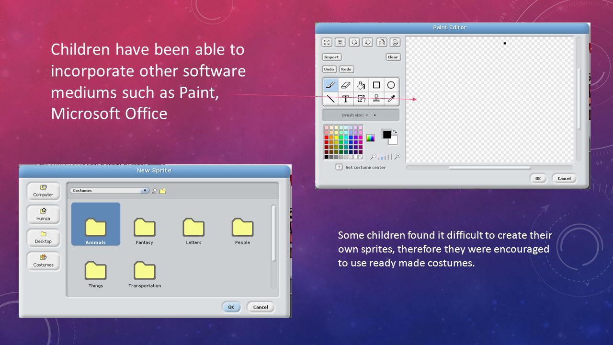Select the Paintbrush tool in Paint Editor

pyautogui.click(x=330, y=85)
